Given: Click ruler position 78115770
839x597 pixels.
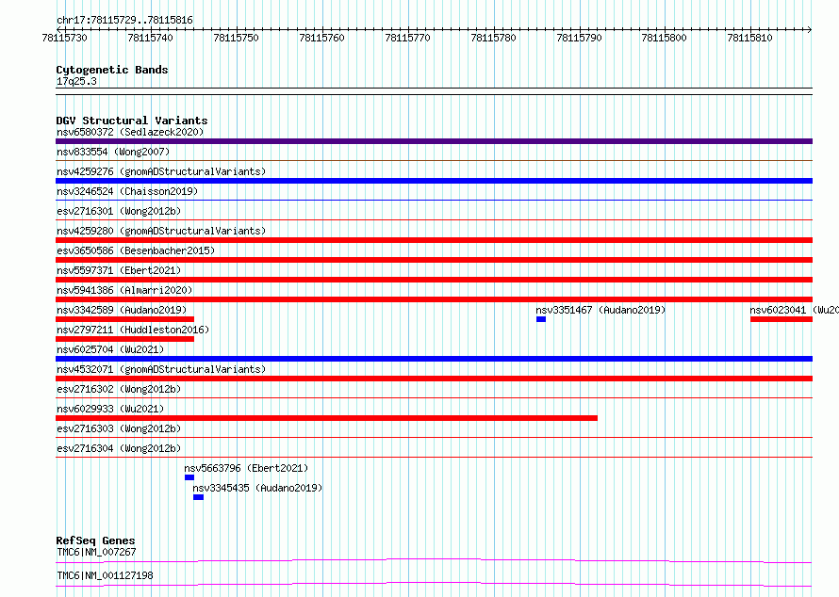Looking at the screenshot, I should click(408, 38).
